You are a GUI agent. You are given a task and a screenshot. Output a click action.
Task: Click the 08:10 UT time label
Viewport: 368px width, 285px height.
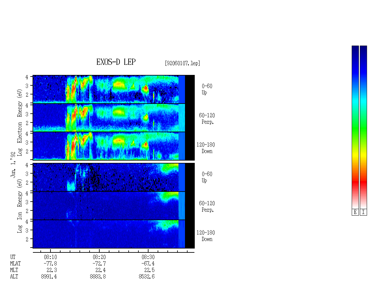pyautogui.click(x=50, y=257)
